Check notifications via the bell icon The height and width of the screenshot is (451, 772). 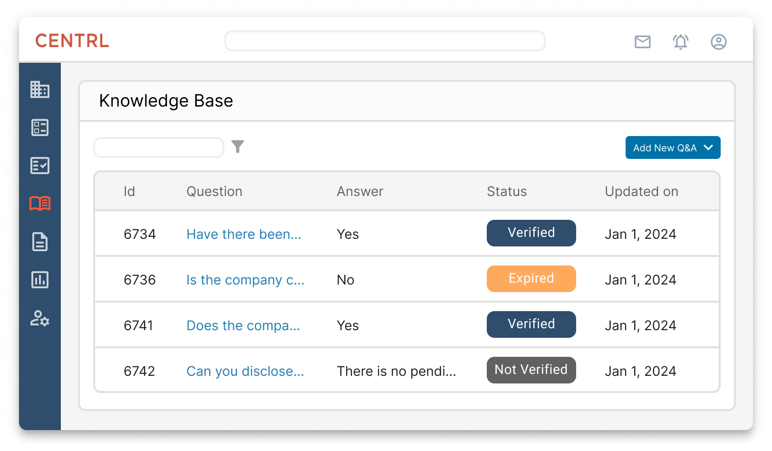680,42
